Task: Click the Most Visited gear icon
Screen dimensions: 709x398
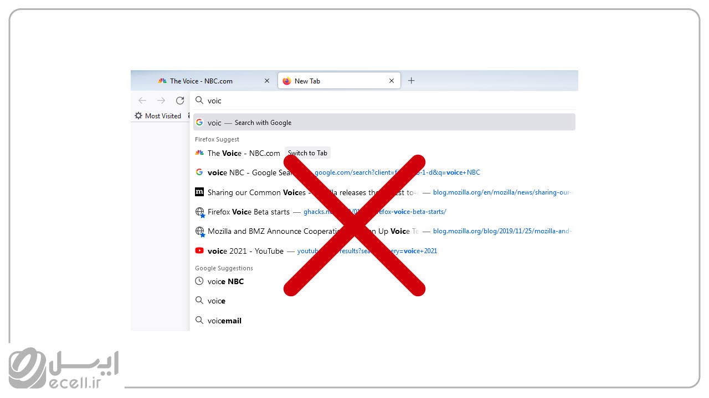Action: [138, 116]
